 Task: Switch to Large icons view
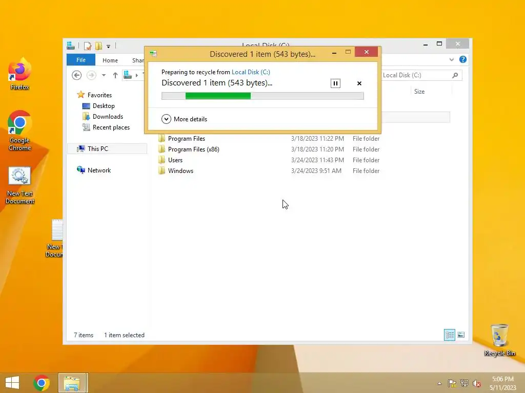[461, 335]
